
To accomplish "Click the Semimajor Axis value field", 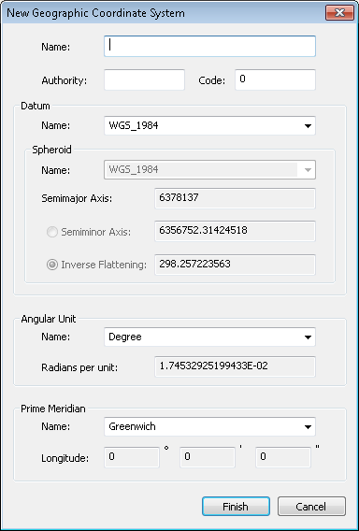I will (x=235, y=198).
